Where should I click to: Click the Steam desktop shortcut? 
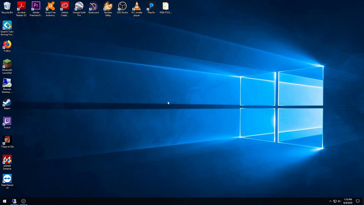tap(7, 104)
